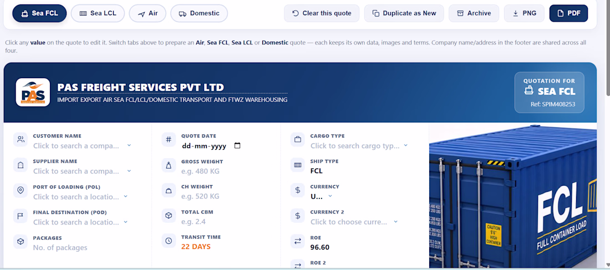This screenshot has width=610, height=270.
Task: Open the Domestic quote tab
Action: click(199, 13)
